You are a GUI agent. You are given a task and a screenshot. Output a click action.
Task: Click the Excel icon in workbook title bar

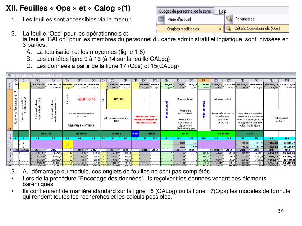point(9,75)
